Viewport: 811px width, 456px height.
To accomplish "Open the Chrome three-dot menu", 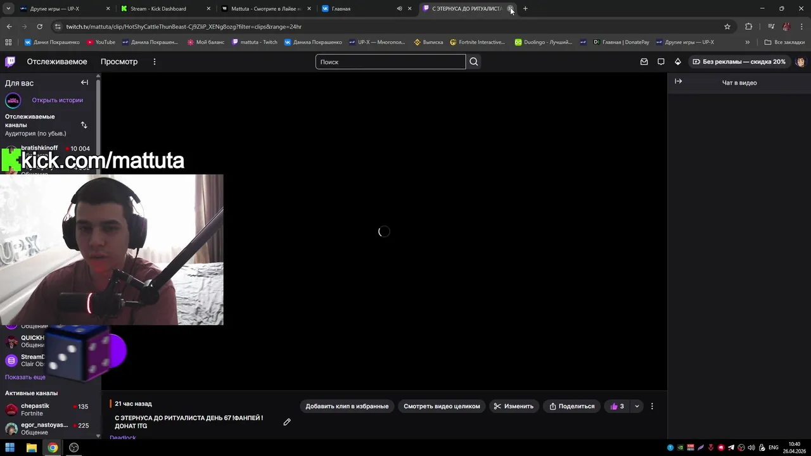I will click(802, 27).
